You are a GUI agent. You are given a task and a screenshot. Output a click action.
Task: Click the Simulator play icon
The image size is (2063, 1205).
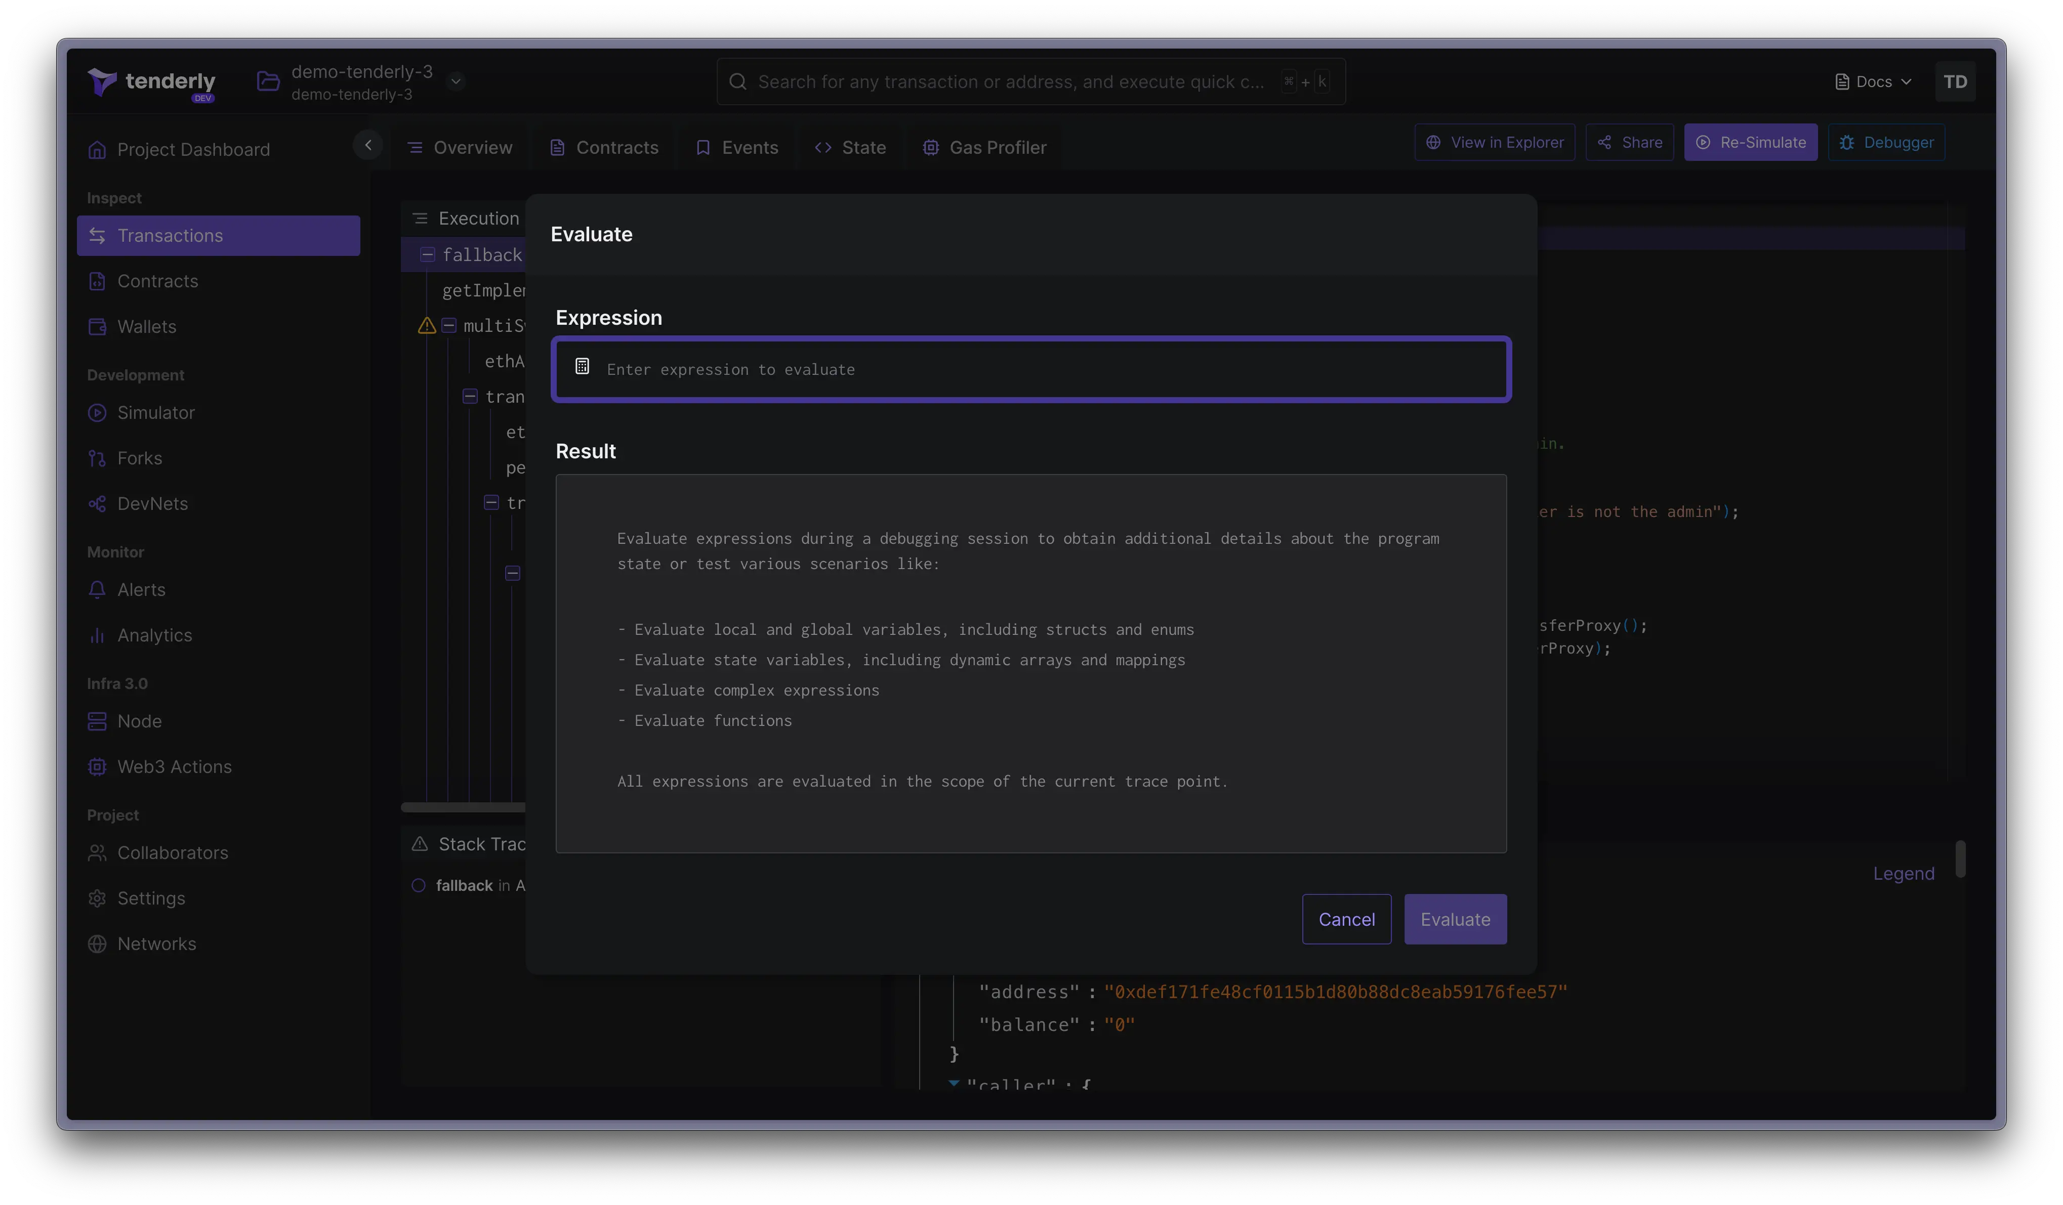pyautogui.click(x=97, y=413)
